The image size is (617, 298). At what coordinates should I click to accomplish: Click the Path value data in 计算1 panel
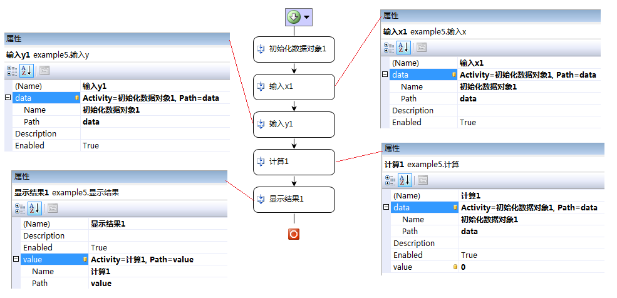point(532,232)
